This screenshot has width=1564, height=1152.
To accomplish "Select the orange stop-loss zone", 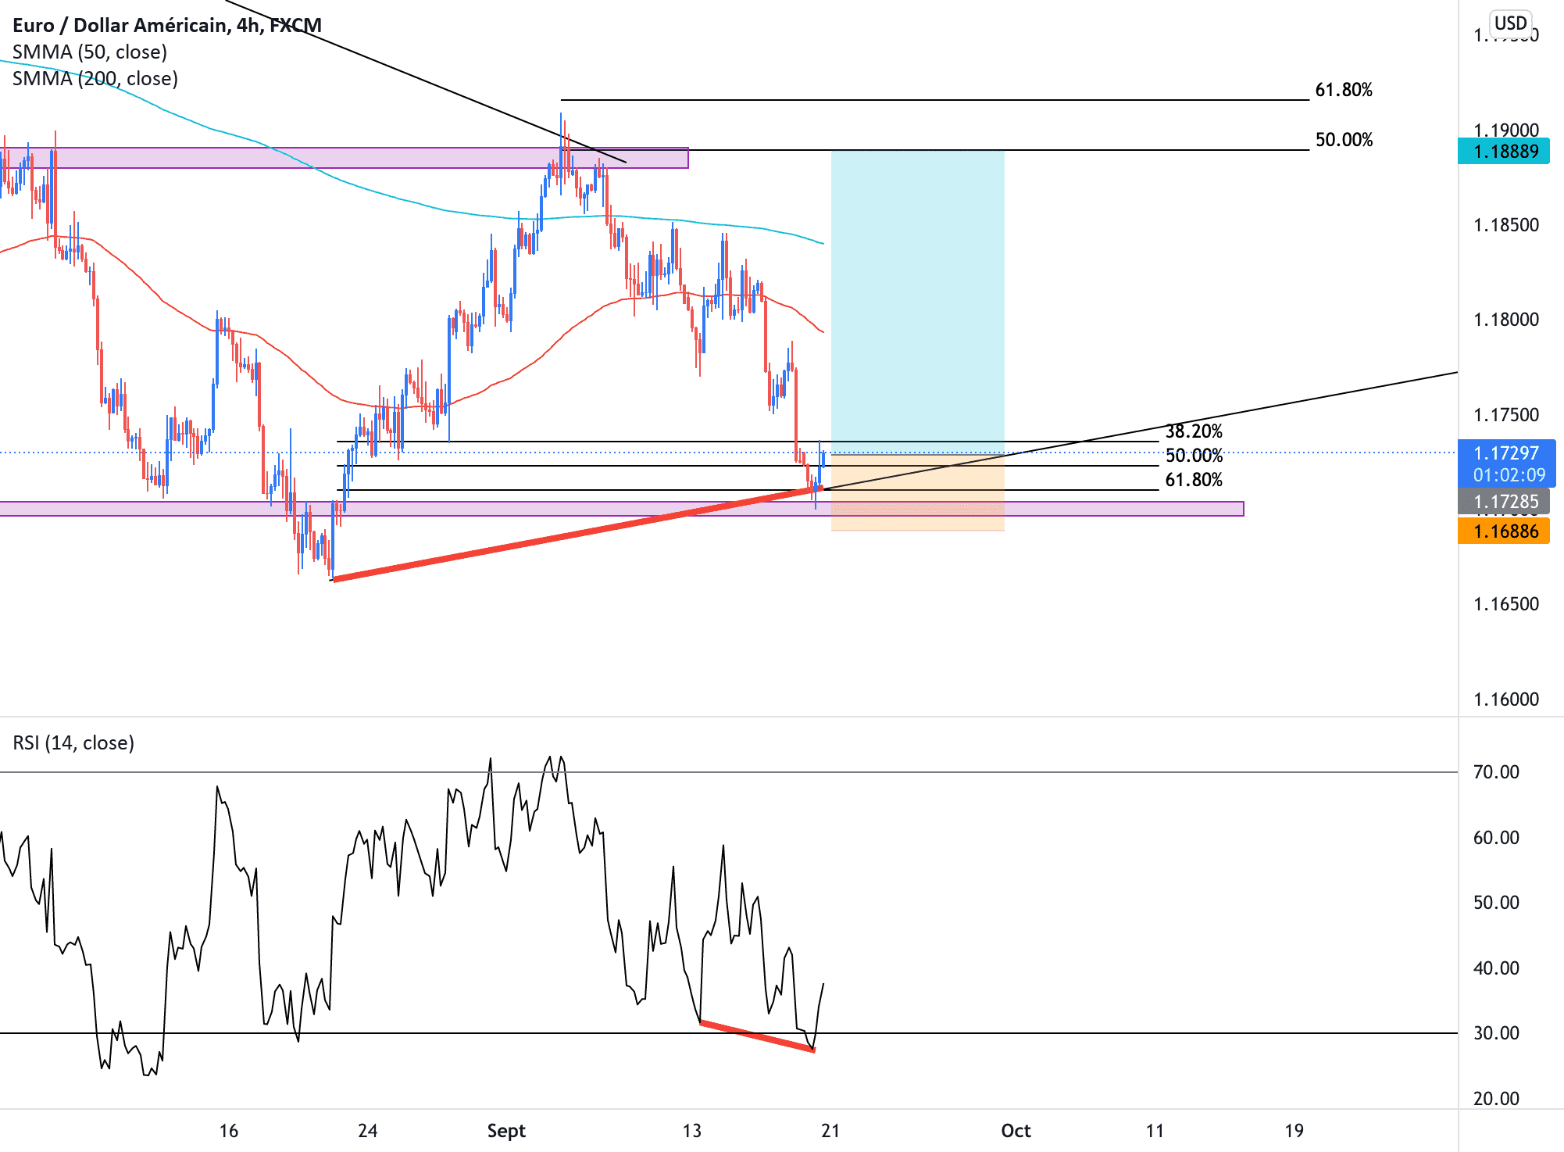I will [x=918, y=493].
